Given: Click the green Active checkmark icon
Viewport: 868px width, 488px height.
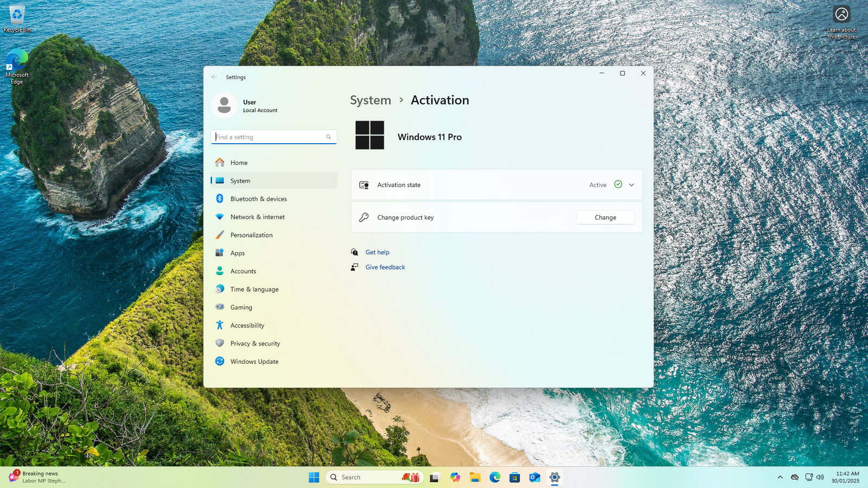Looking at the screenshot, I should coord(618,184).
